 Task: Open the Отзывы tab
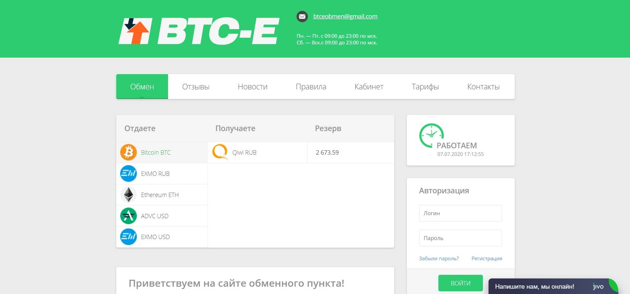click(x=196, y=87)
